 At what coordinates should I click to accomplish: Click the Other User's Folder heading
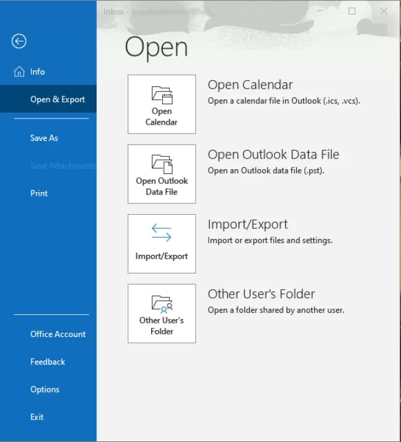(x=261, y=294)
